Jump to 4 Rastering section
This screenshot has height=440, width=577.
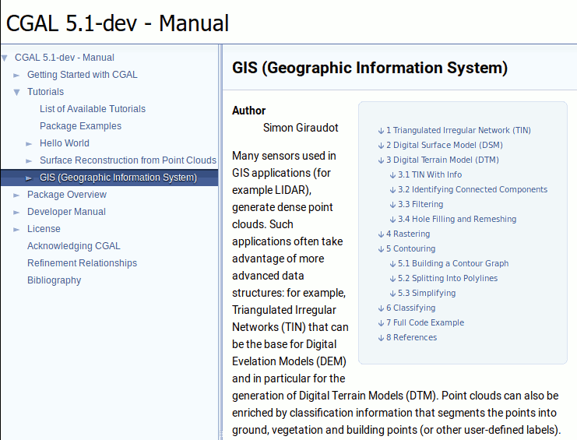[x=408, y=234]
